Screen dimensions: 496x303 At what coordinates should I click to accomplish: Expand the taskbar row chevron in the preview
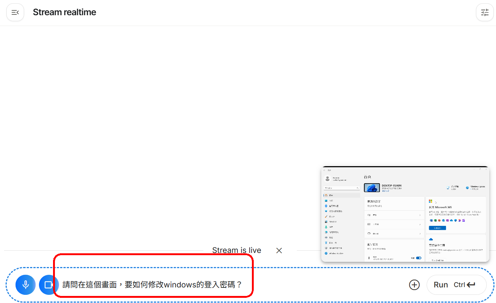click(x=420, y=224)
